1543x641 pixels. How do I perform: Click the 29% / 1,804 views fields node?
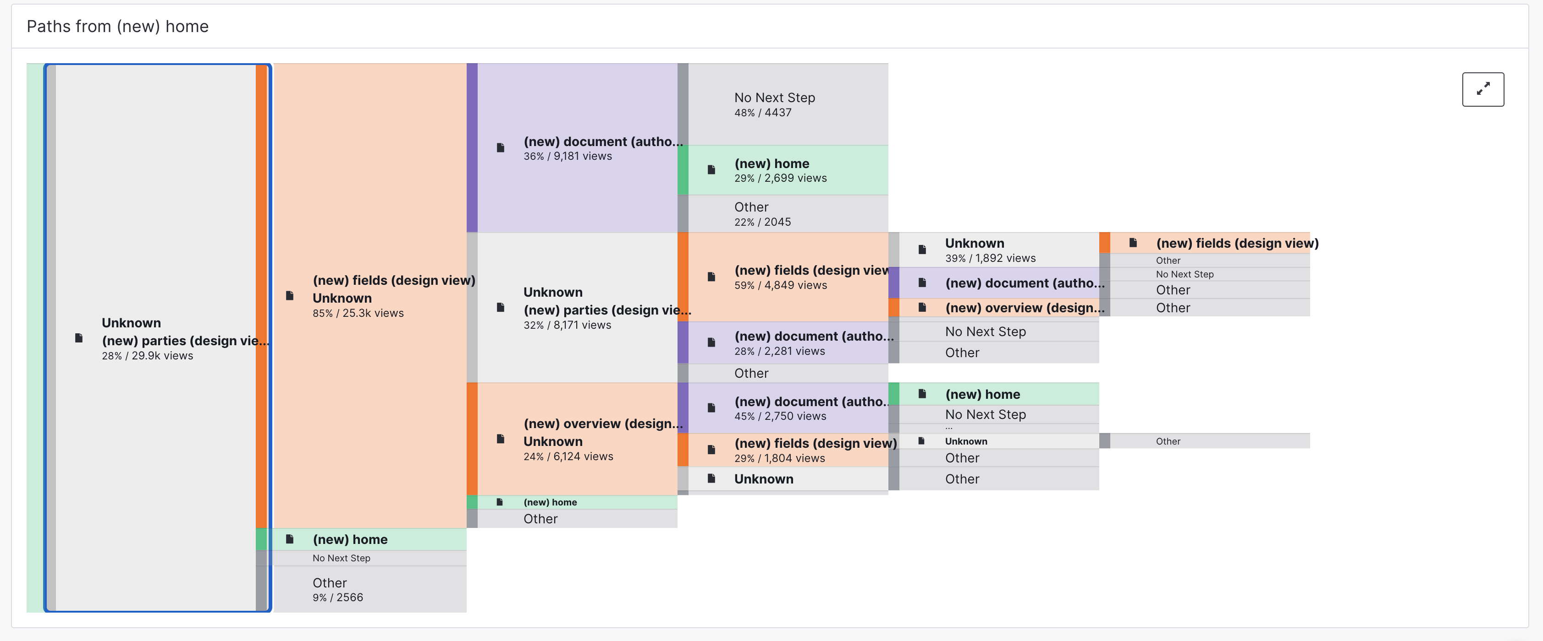(x=788, y=450)
